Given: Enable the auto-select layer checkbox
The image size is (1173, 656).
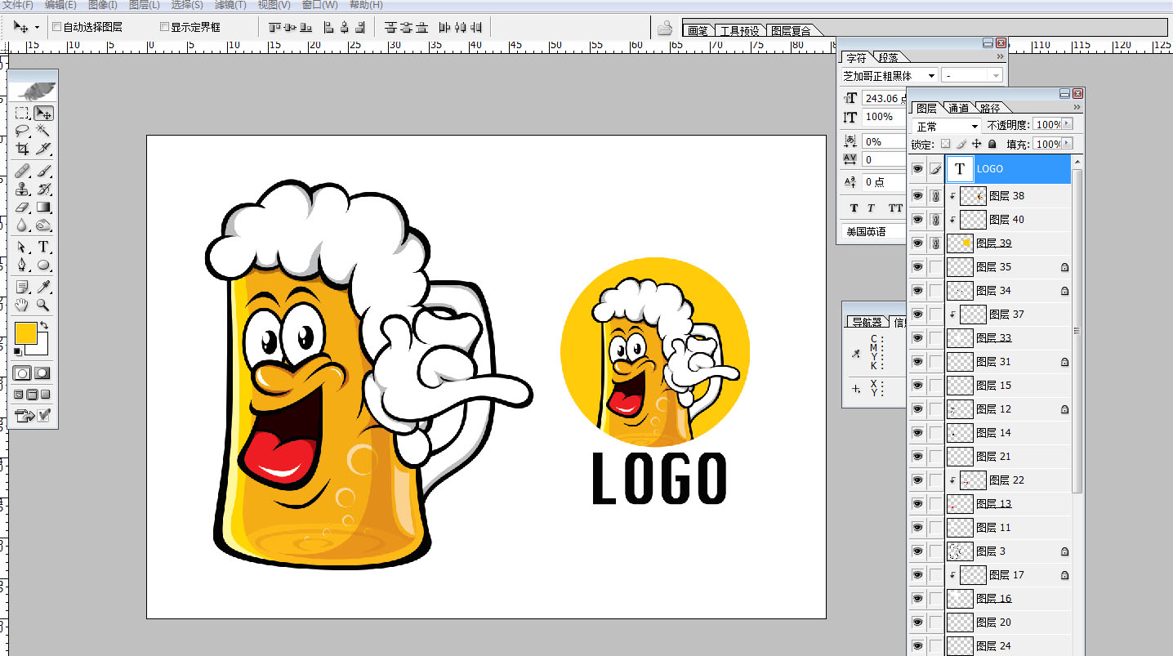Looking at the screenshot, I should (x=56, y=27).
